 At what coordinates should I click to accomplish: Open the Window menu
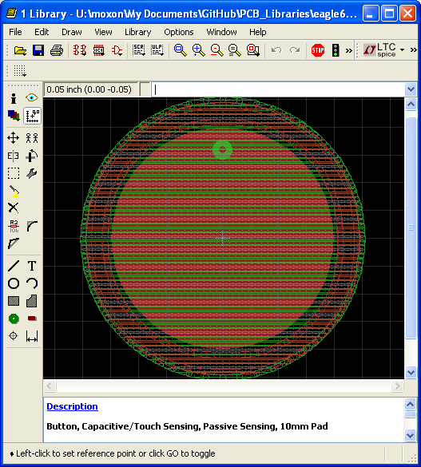[221, 32]
